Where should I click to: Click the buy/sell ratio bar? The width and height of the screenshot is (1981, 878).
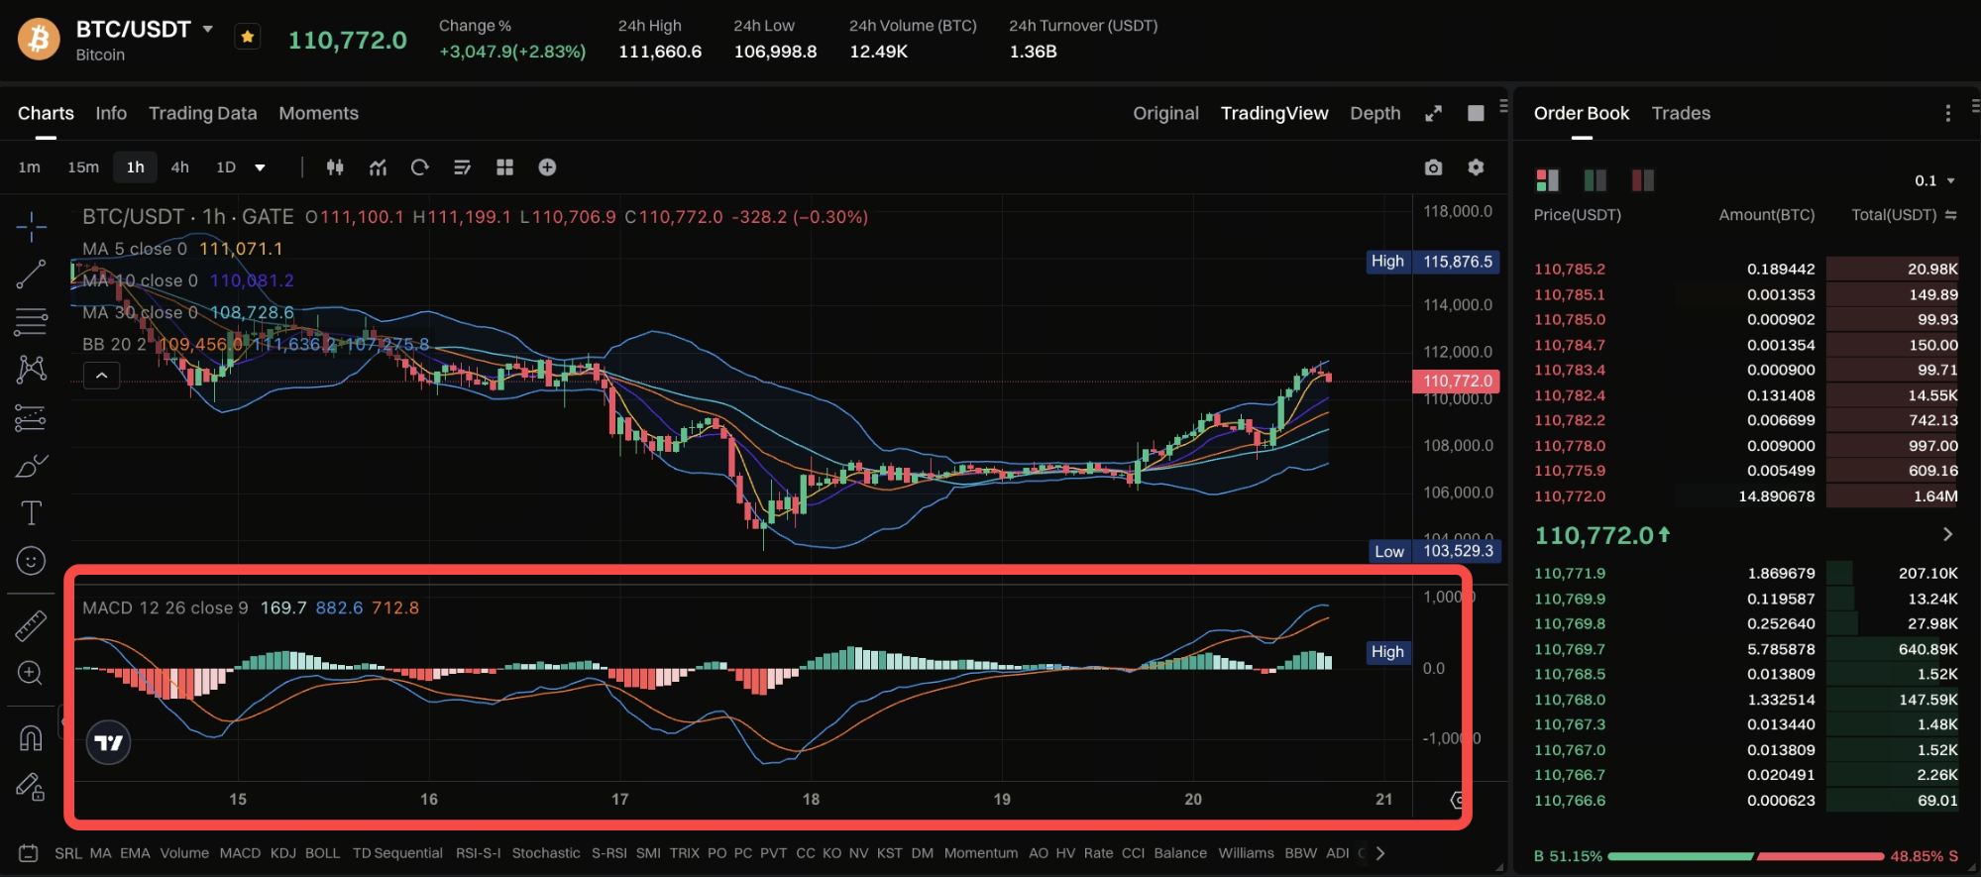(x=1745, y=856)
